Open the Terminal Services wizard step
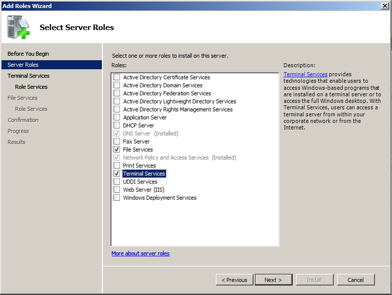 tap(29, 76)
